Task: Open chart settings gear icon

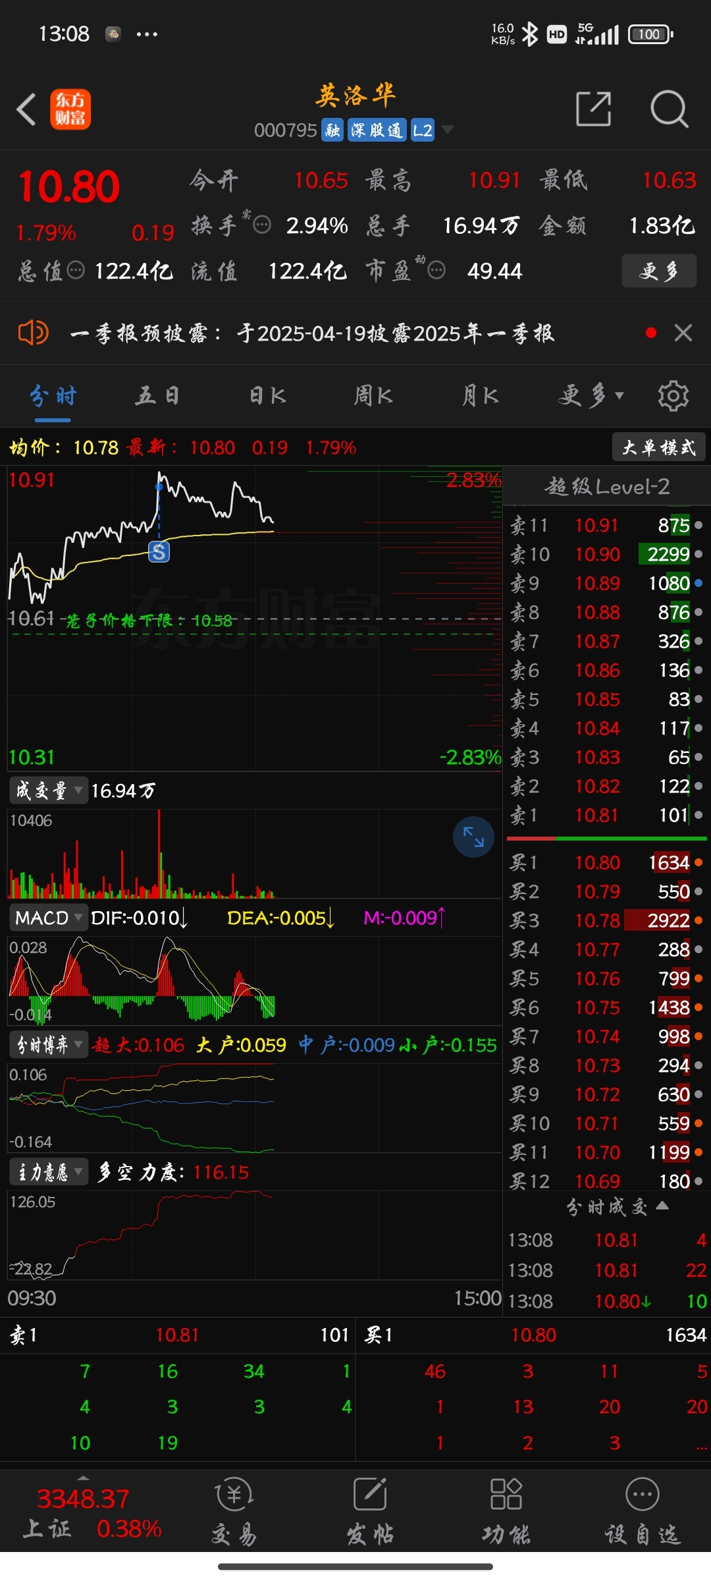Action: 673,396
